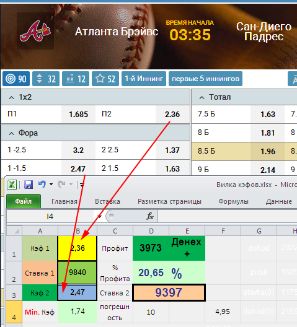This screenshot has width=297, height=327.
Task: Select the Ставка 1 label cell
Action: click(40, 272)
